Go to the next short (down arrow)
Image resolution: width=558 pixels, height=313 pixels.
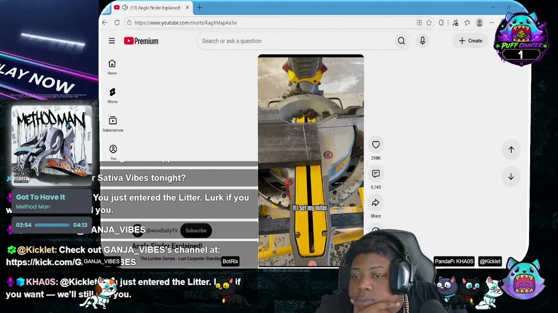511,177
